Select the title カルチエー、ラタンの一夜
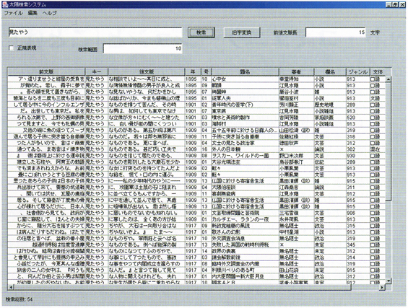This screenshot has width=408, height=308. [245, 219]
